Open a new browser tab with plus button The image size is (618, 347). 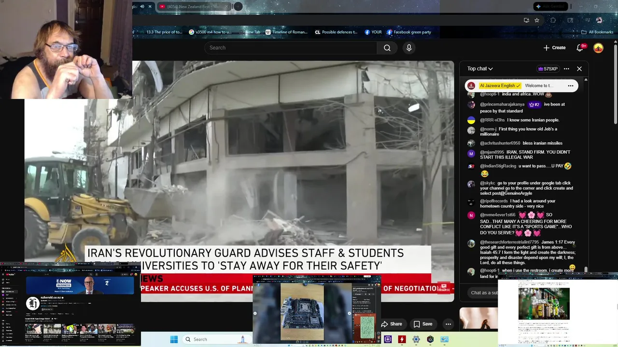pos(238,6)
